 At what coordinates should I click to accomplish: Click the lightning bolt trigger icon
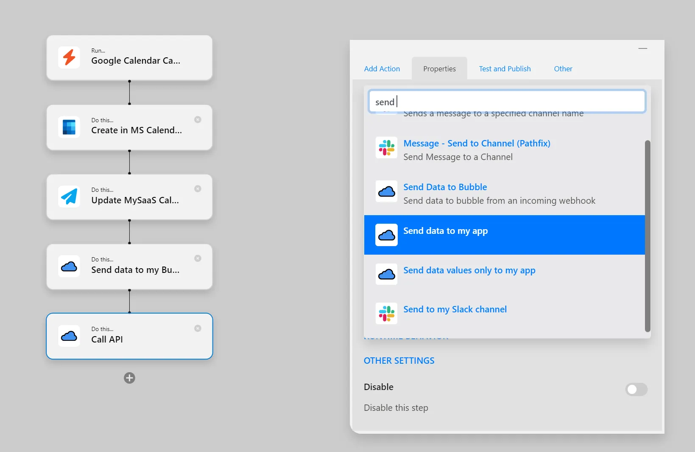pyautogui.click(x=69, y=57)
